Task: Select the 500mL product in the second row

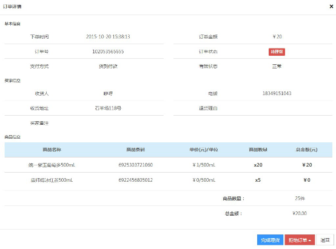Action: click(52, 180)
